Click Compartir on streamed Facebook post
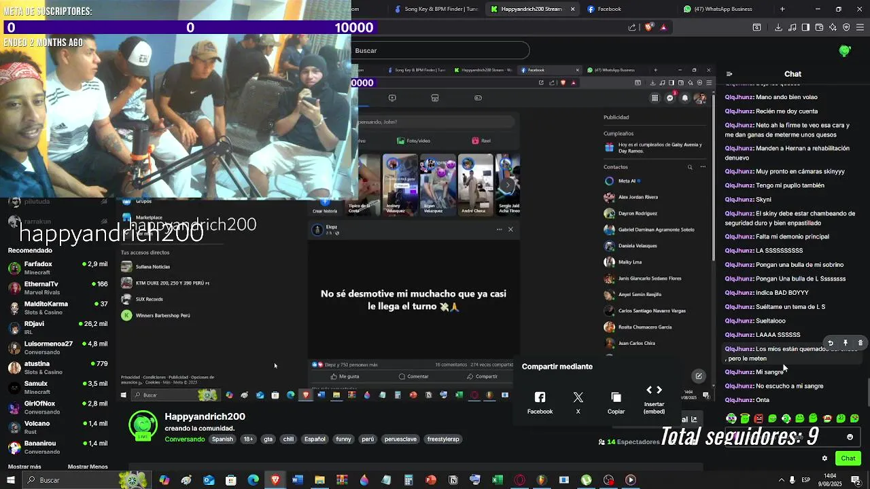The height and width of the screenshot is (489, 870). 482,376
